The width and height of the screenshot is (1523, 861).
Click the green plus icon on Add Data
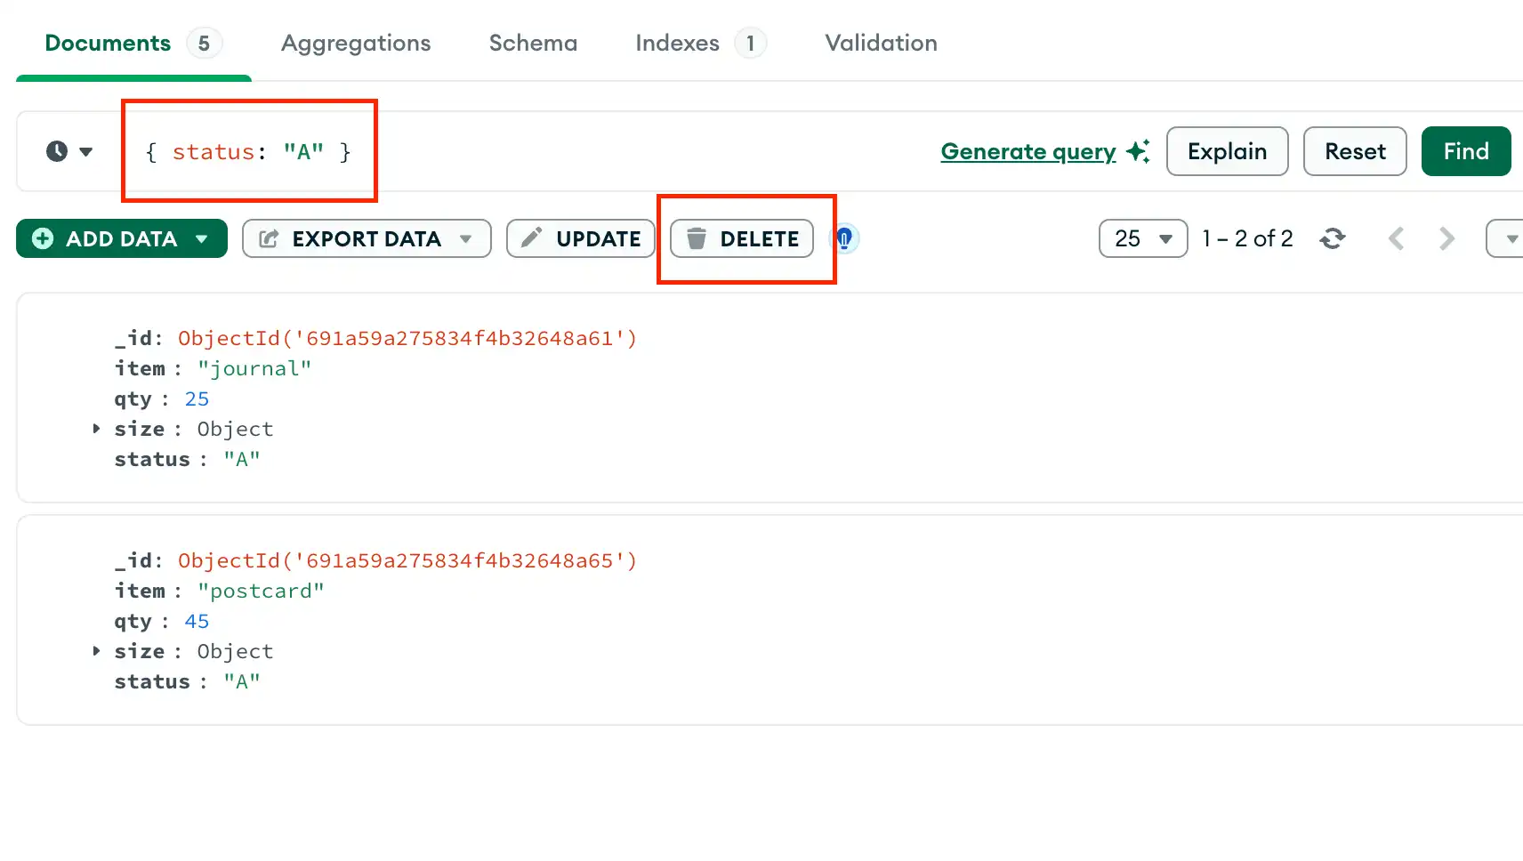[x=42, y=238]
